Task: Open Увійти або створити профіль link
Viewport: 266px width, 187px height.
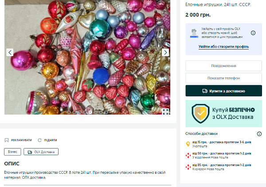Action: (x=223, y=46)
